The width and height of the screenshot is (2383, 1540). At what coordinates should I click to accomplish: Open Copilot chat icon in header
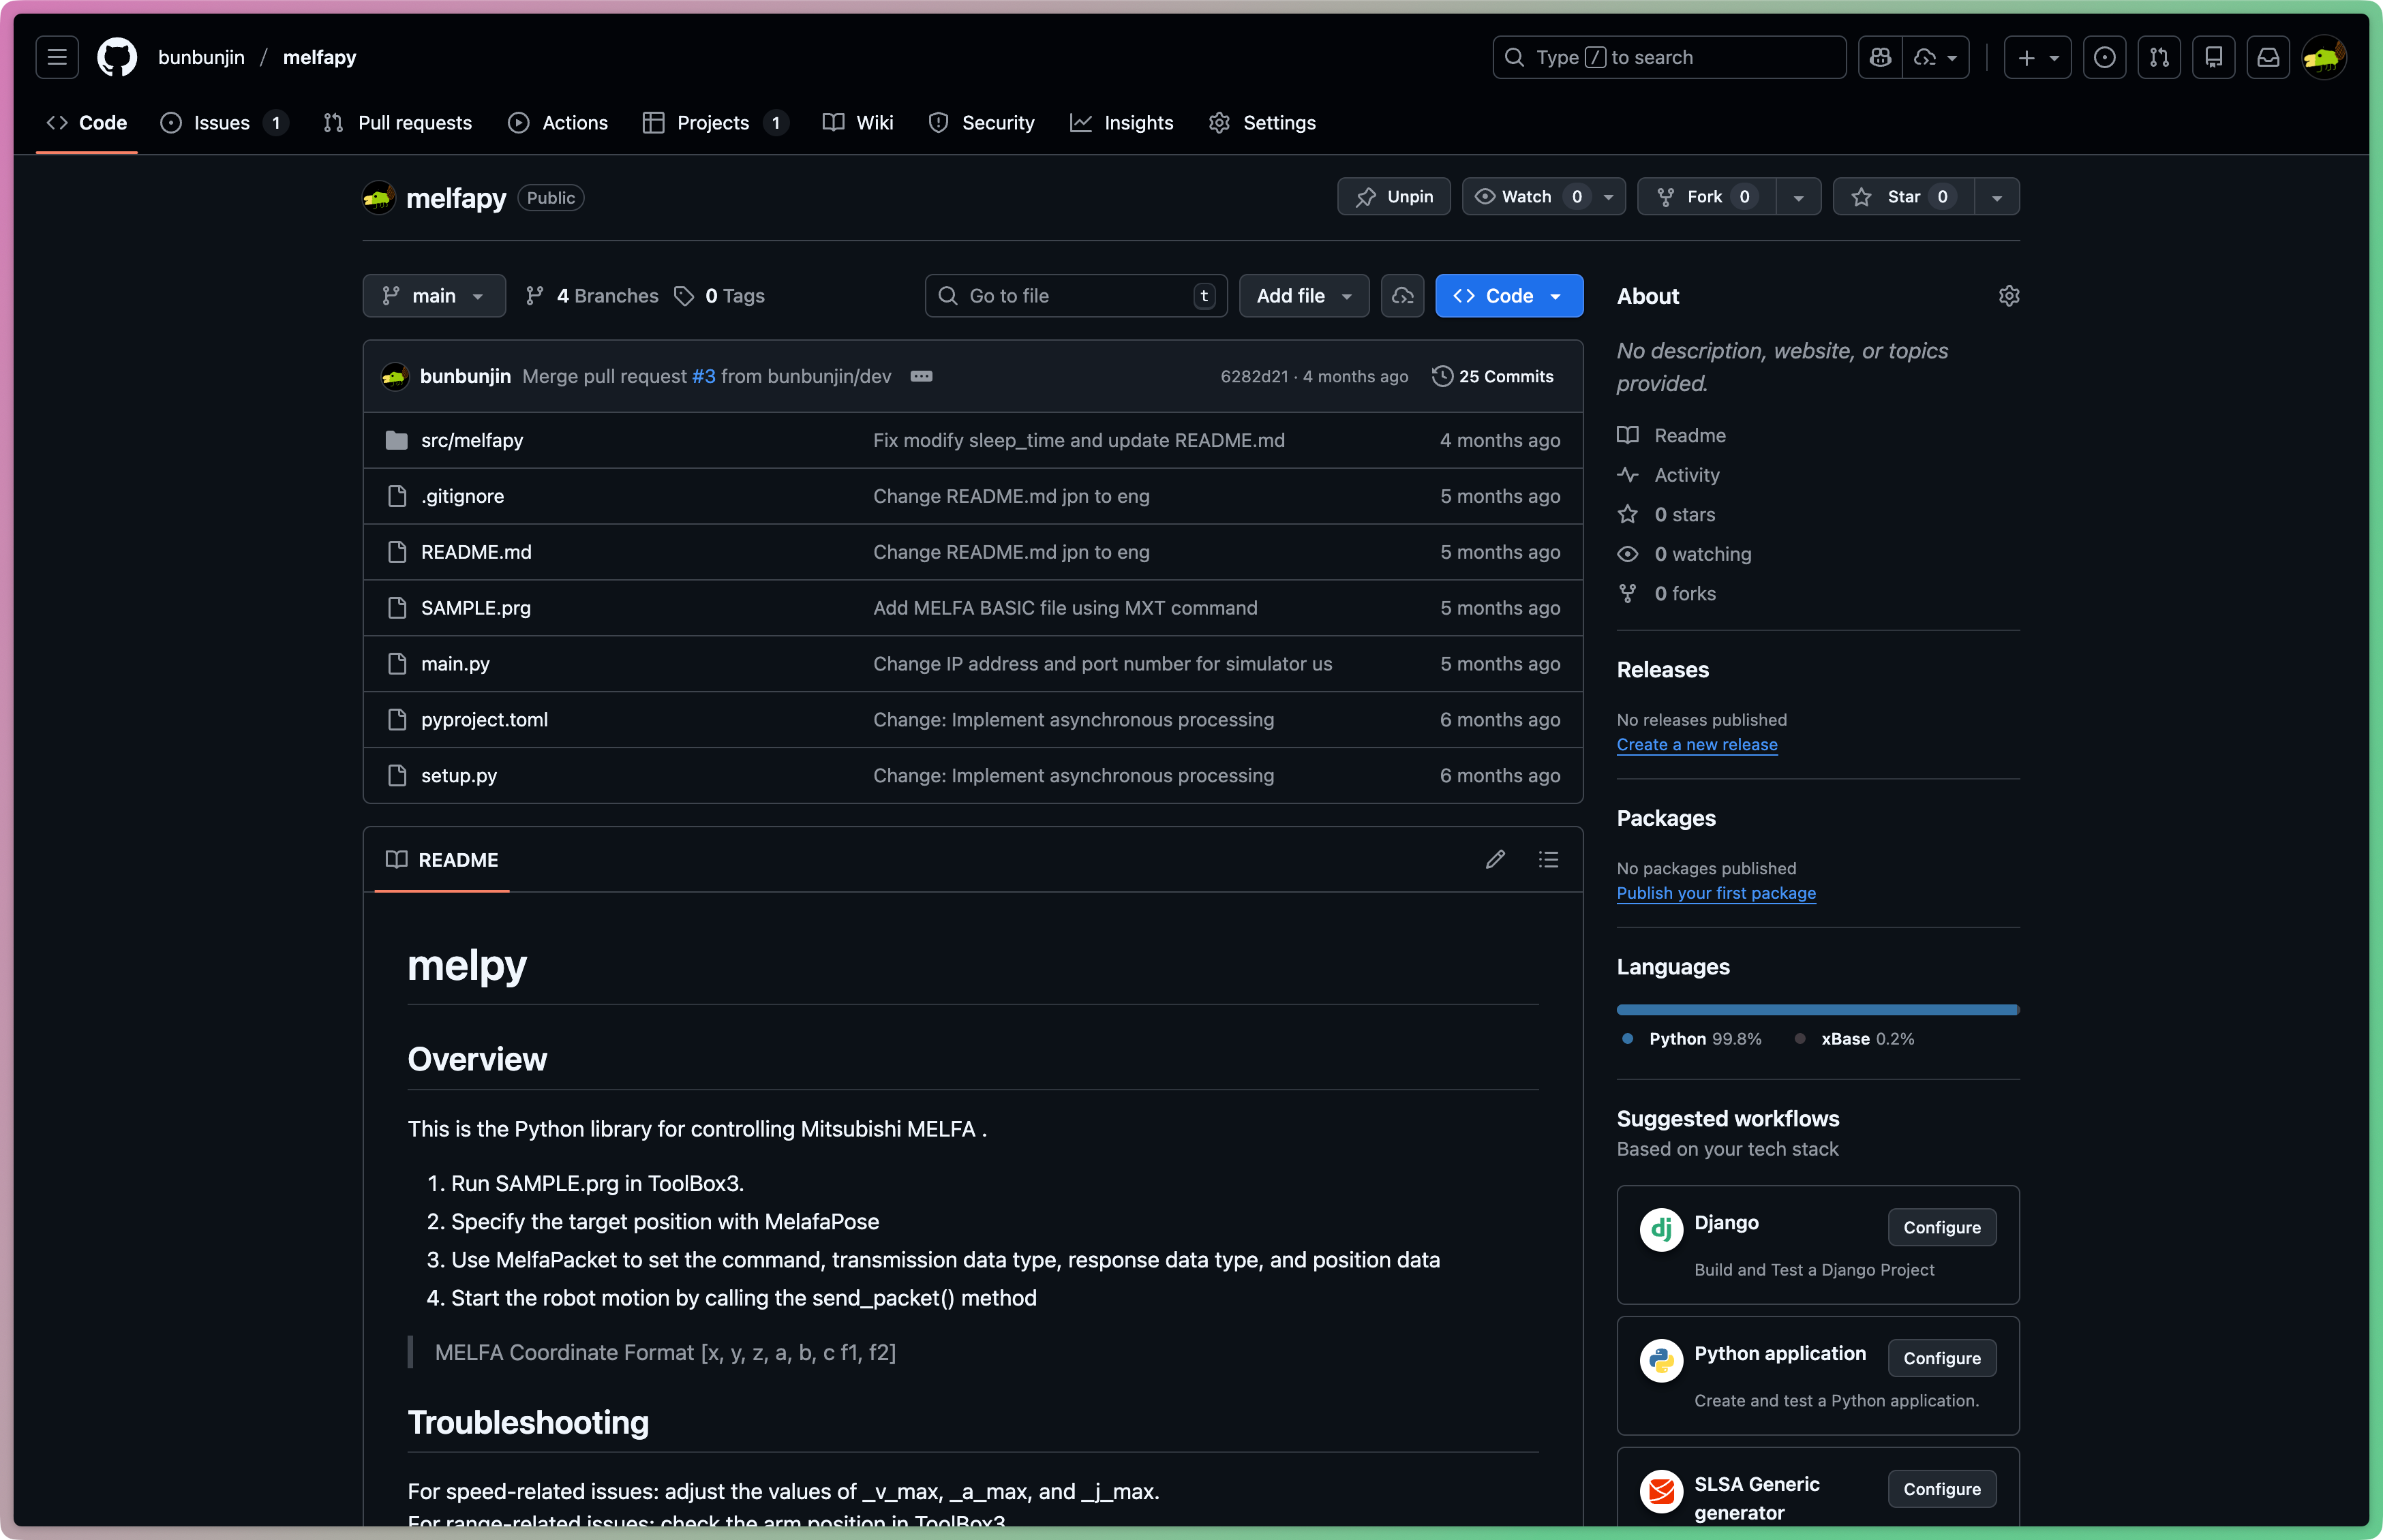click(x=1880, y=57)
